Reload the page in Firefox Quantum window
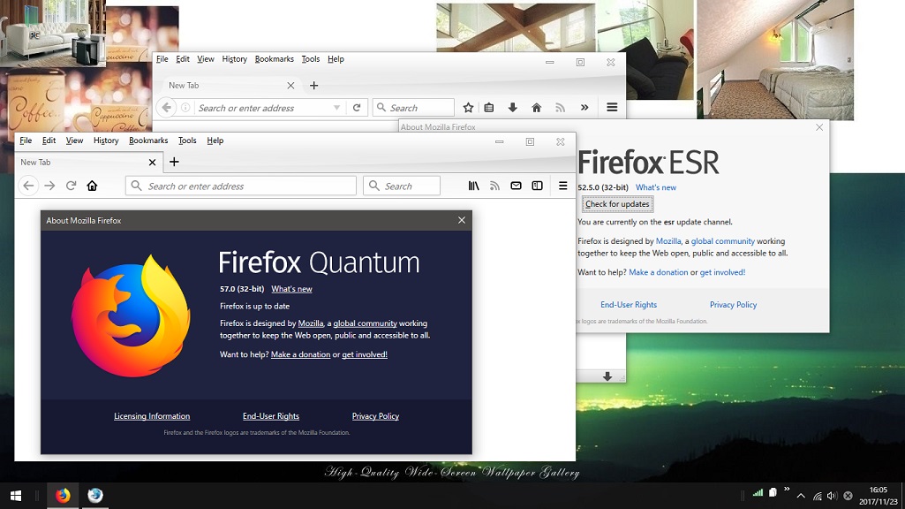905x509 pixels. pyautogui.click(x=71, y=186)
